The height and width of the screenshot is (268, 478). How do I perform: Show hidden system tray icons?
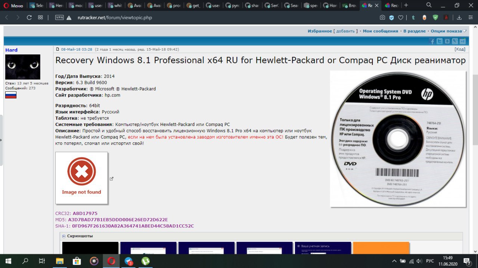tap(394, 261)
